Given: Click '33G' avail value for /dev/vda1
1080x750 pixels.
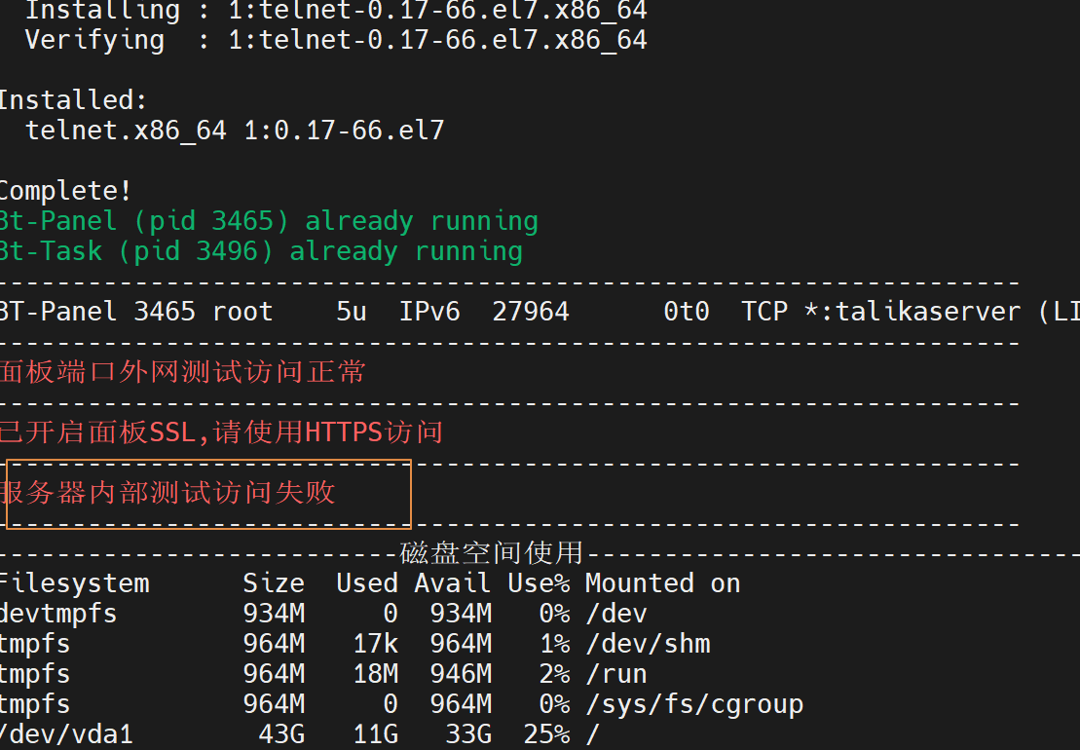Looking at the screenshot, I should 468,734.
